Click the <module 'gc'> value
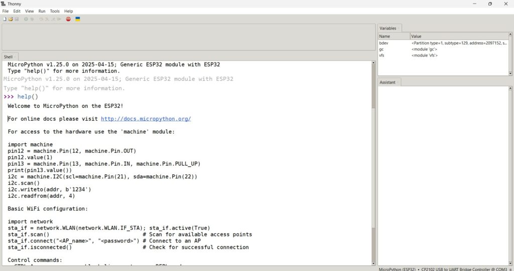The height and width of the screenshot is (271, 514). point(424,49)
